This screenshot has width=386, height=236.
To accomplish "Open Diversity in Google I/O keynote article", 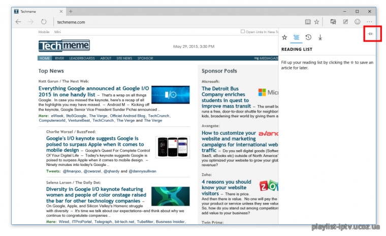I will 96,195.
